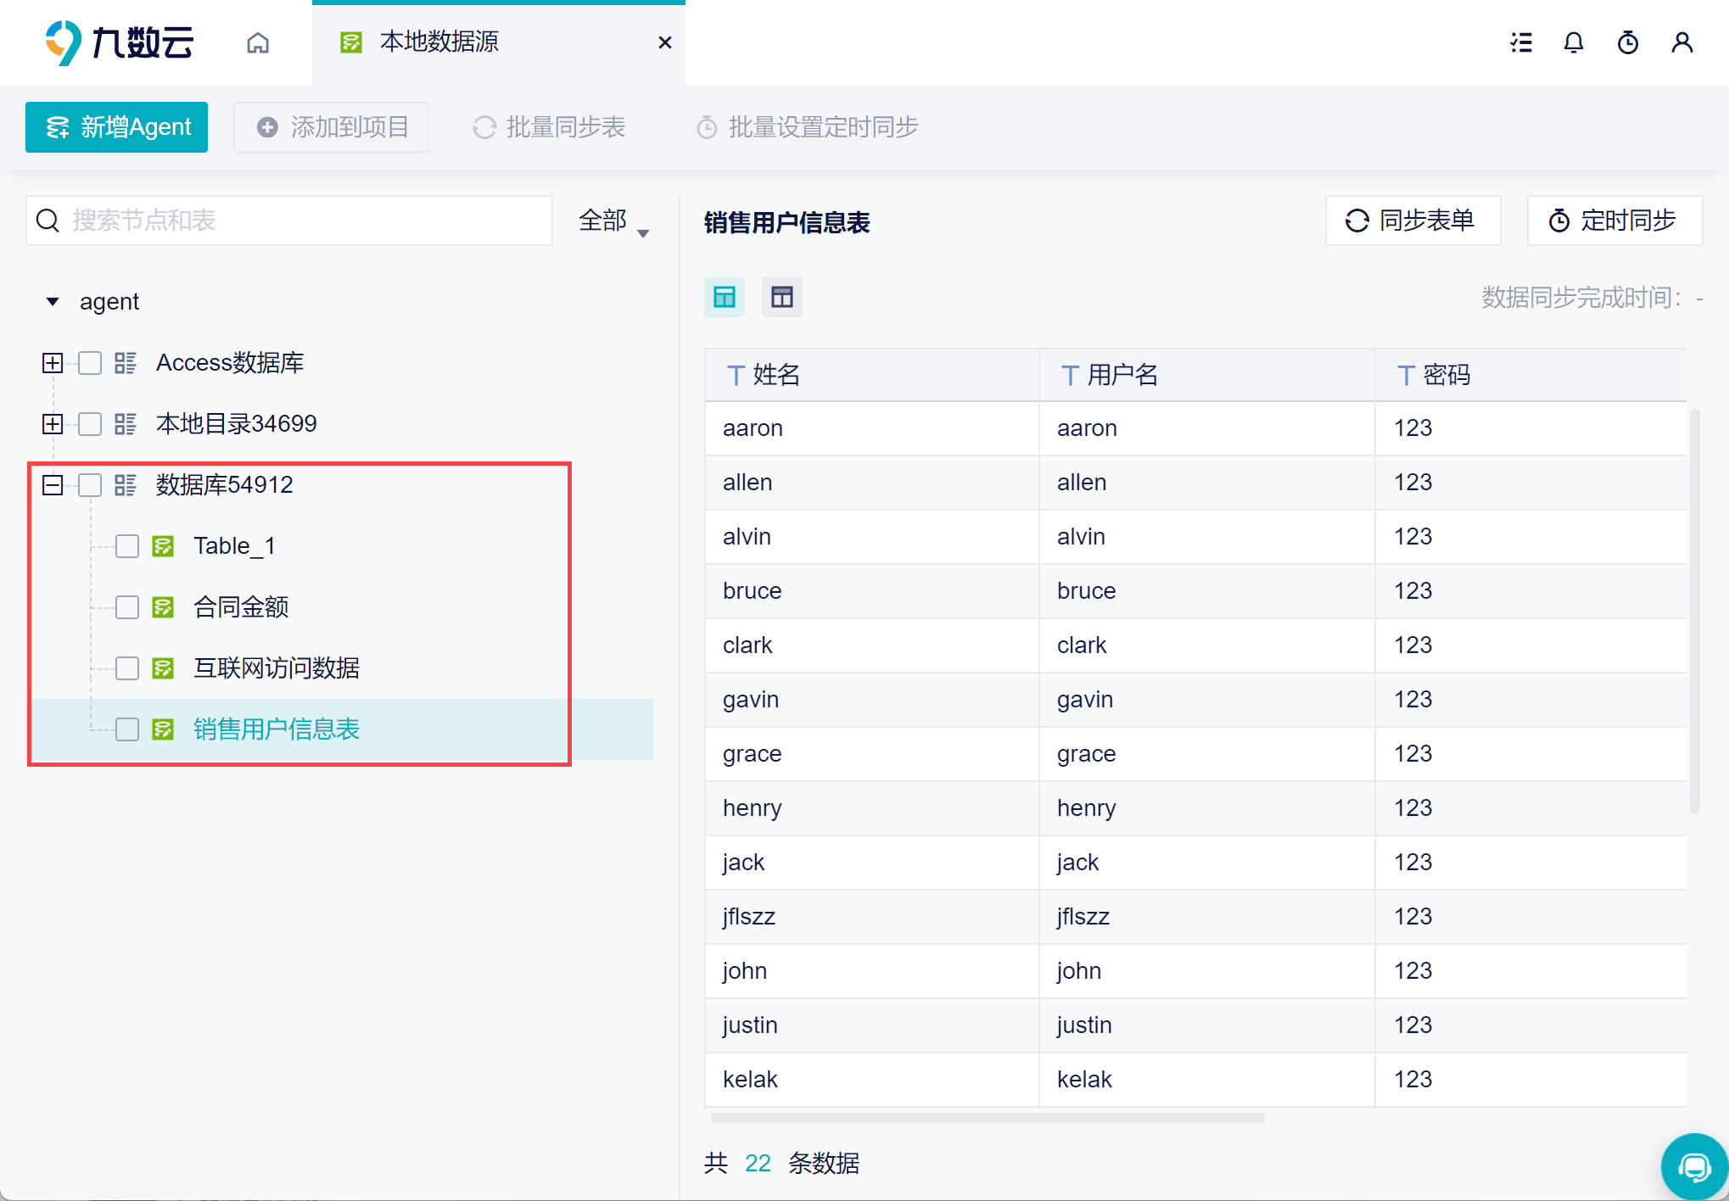Open the customer support chat bubble
The image size is (1729, 1201).
click(x=1693, y=1167)
